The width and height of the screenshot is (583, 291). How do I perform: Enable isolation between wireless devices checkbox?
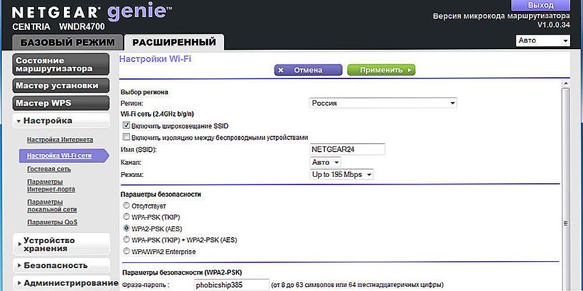click(x=126, y=138)
